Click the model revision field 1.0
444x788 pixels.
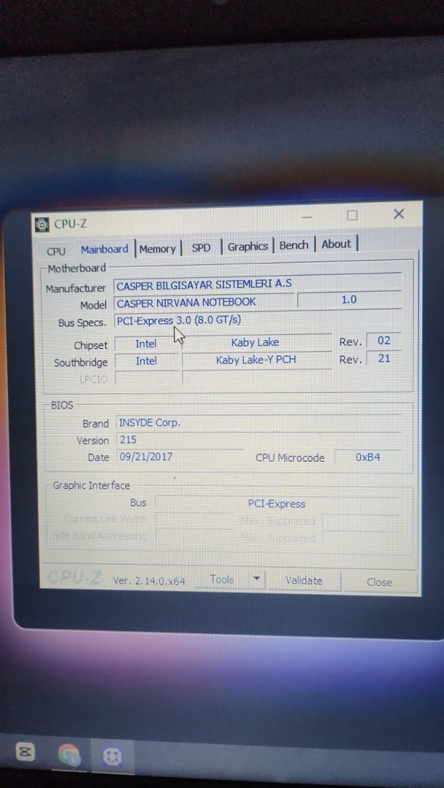point(350,300)
